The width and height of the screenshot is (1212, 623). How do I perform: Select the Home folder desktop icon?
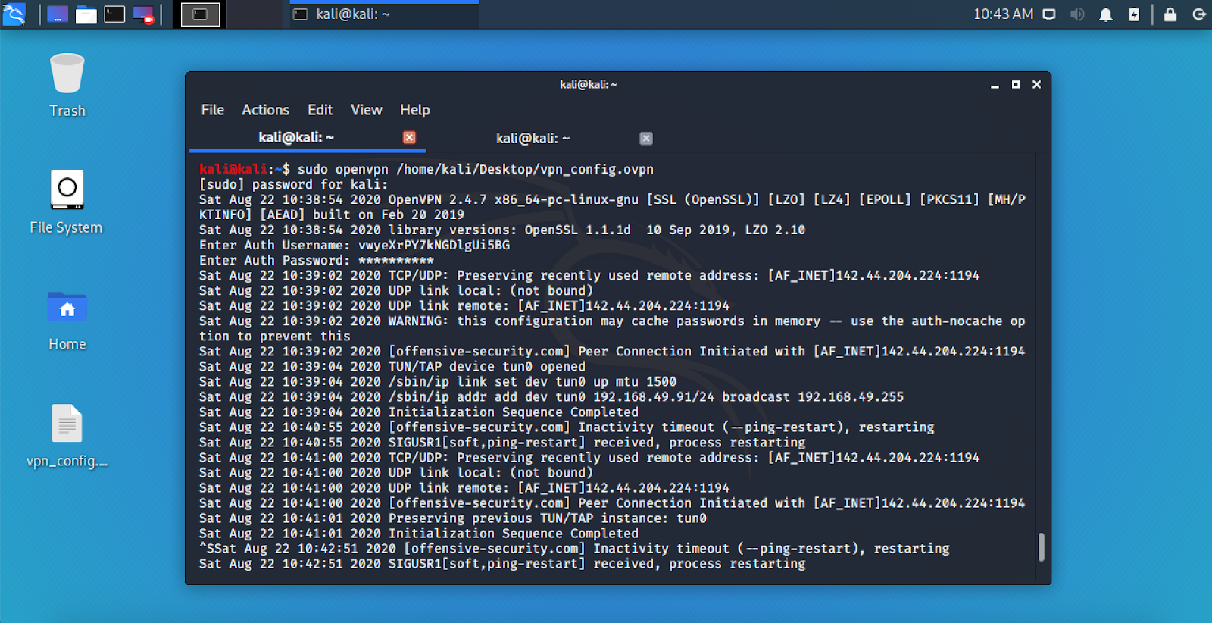pos(67,321)
